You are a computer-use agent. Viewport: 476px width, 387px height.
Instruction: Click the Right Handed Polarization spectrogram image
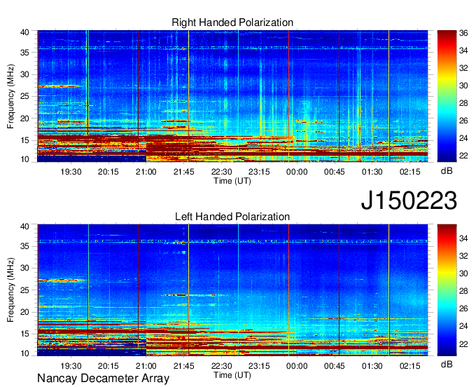(x=232, y=96)
